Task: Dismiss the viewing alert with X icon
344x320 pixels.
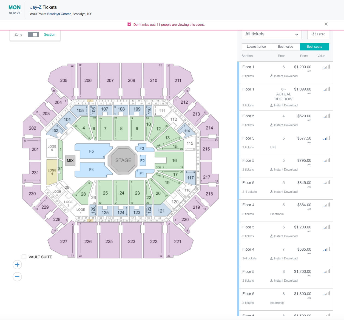Action: (x=326, y=24)
